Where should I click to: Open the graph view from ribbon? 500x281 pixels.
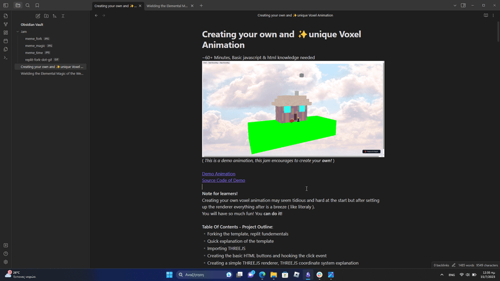[6, 24]
